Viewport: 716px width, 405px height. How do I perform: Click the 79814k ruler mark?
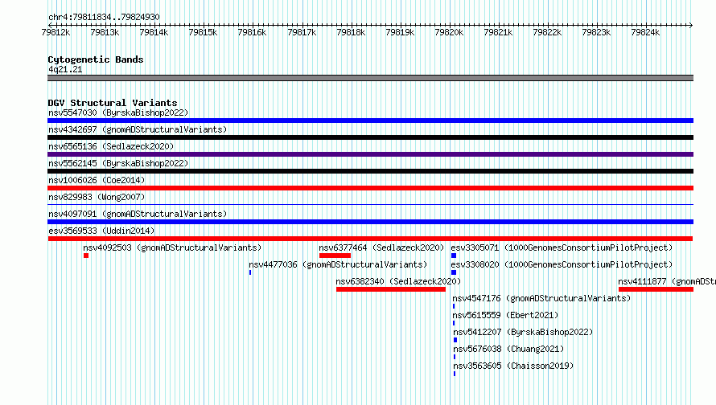pos(154,32)
